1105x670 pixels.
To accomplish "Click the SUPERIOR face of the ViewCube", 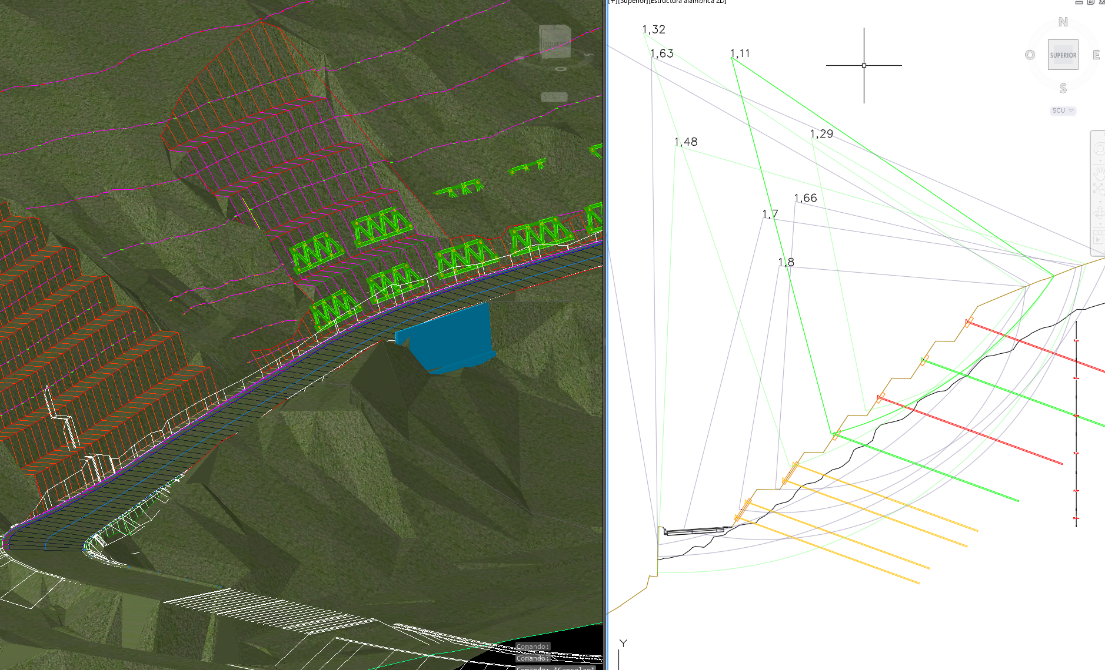I will [1063, 55].
